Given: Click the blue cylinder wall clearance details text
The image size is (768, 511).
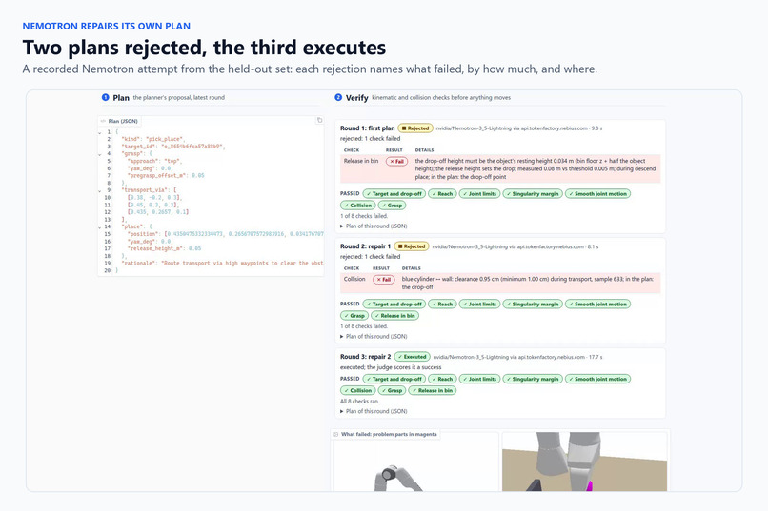Looking at the screenshot, I should 528,284.
